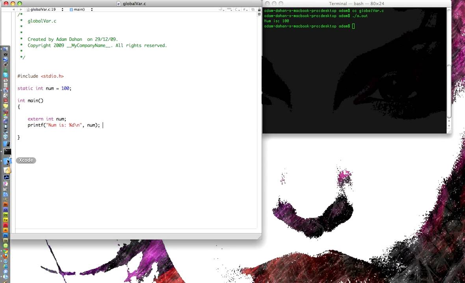
Task: Open Xcode from the Dock
Action: [x=7, y=161]
